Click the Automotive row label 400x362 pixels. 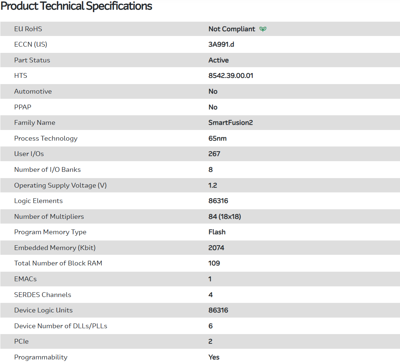[x=33, y=91]
